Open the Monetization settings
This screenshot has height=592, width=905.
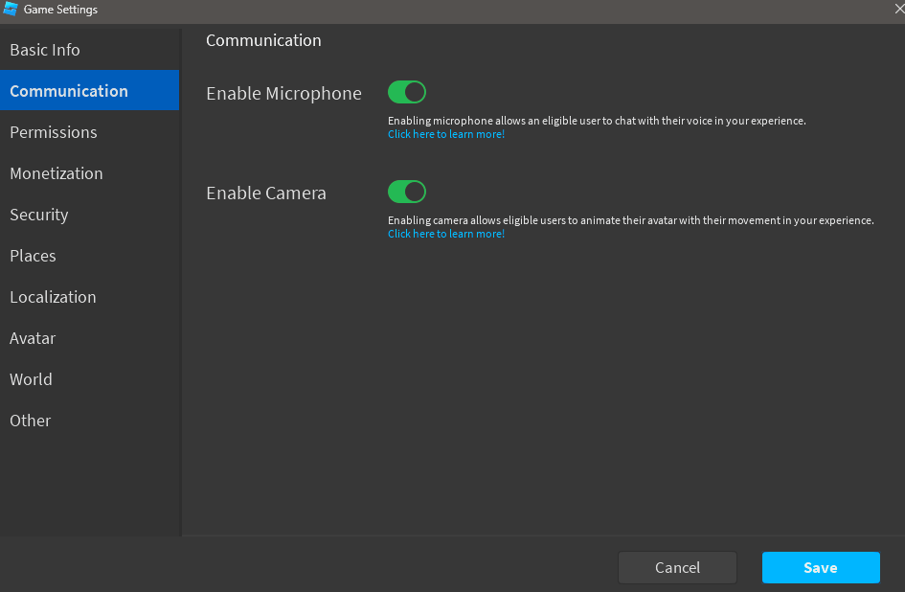[x=89, y=173]
